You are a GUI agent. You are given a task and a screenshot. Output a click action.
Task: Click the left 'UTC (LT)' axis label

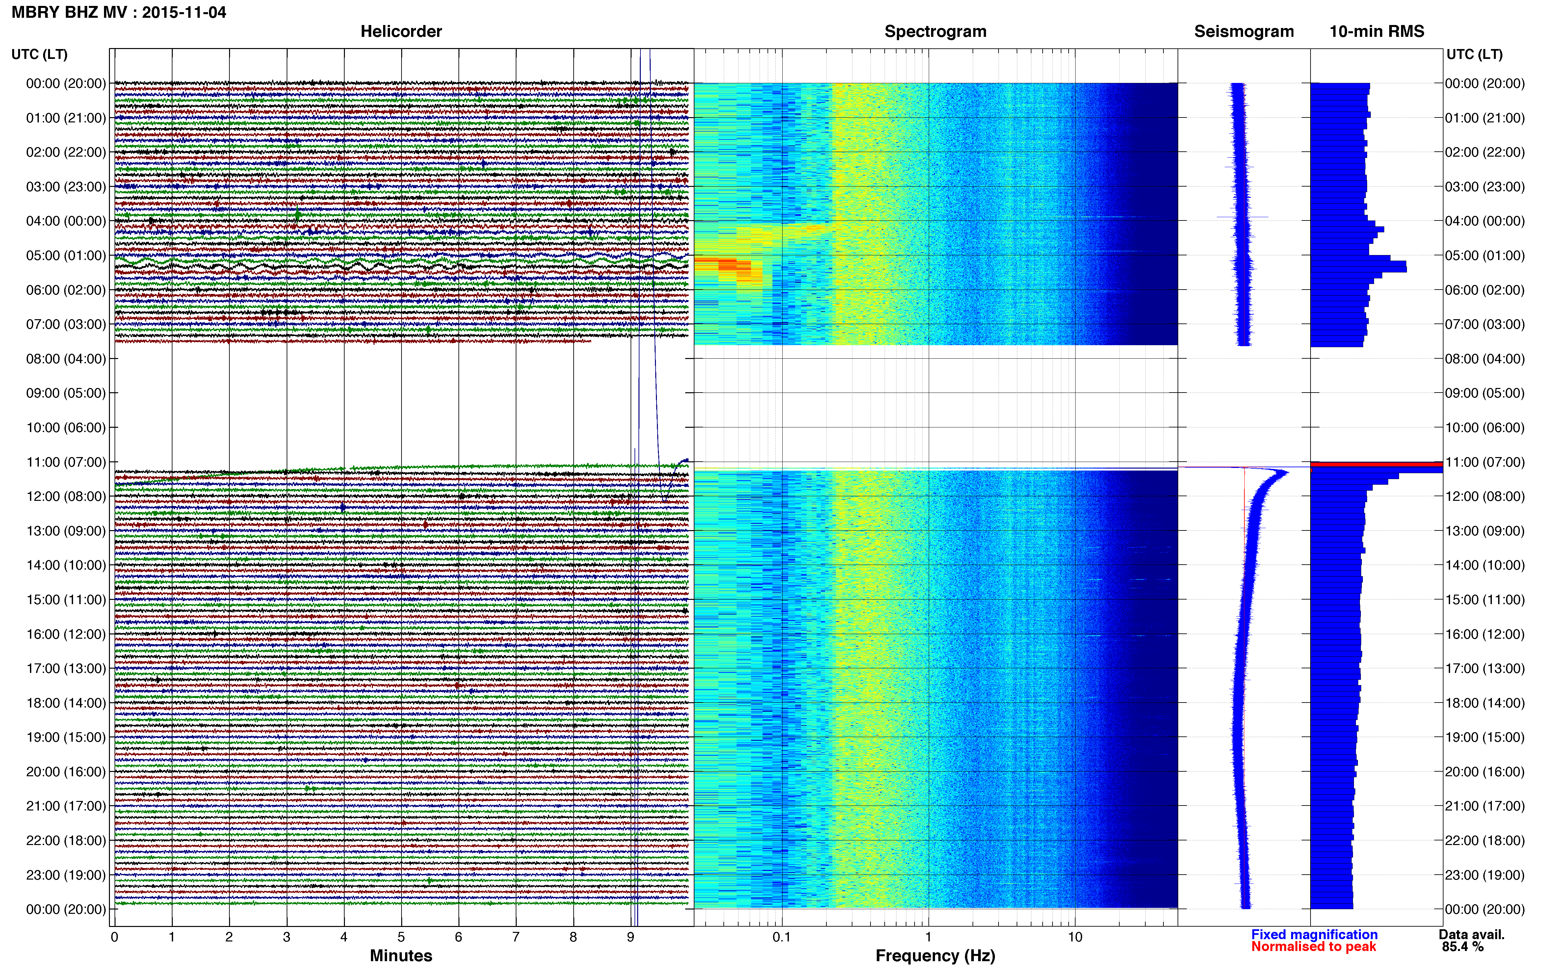pos(39,54)
